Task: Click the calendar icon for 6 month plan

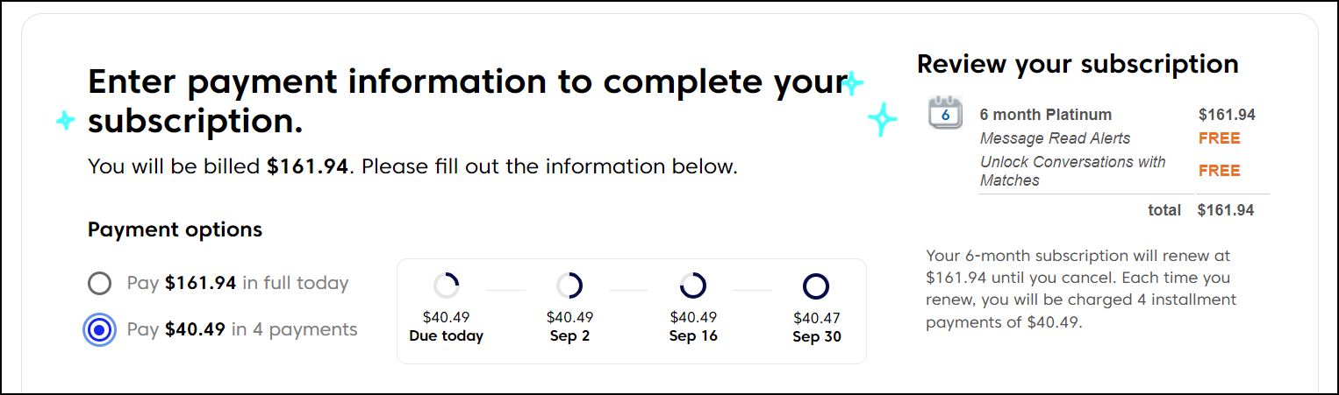Action: pos(945,114)
